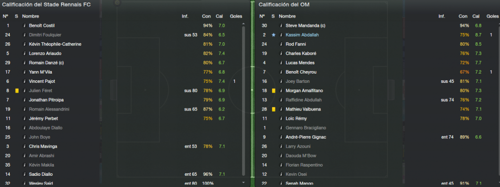Screen dimensions: 500x187
Task: Sort OM players by Con header
Action: click(x=463, y=16)
